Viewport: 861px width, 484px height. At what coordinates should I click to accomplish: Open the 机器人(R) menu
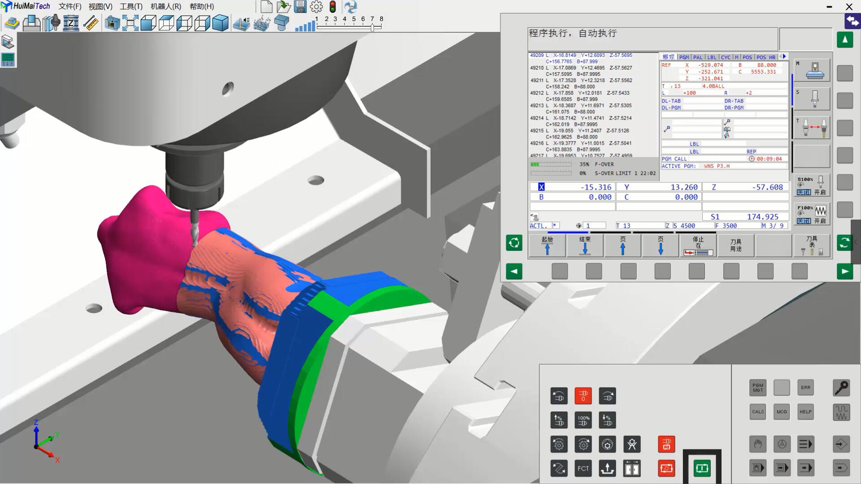[x=166, y=6]
